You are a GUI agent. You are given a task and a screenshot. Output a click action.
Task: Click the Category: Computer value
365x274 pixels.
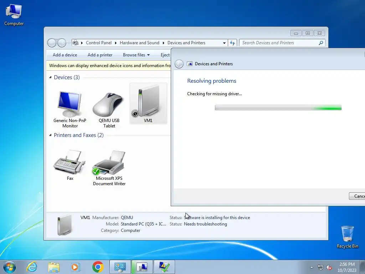tap(130, 230)
